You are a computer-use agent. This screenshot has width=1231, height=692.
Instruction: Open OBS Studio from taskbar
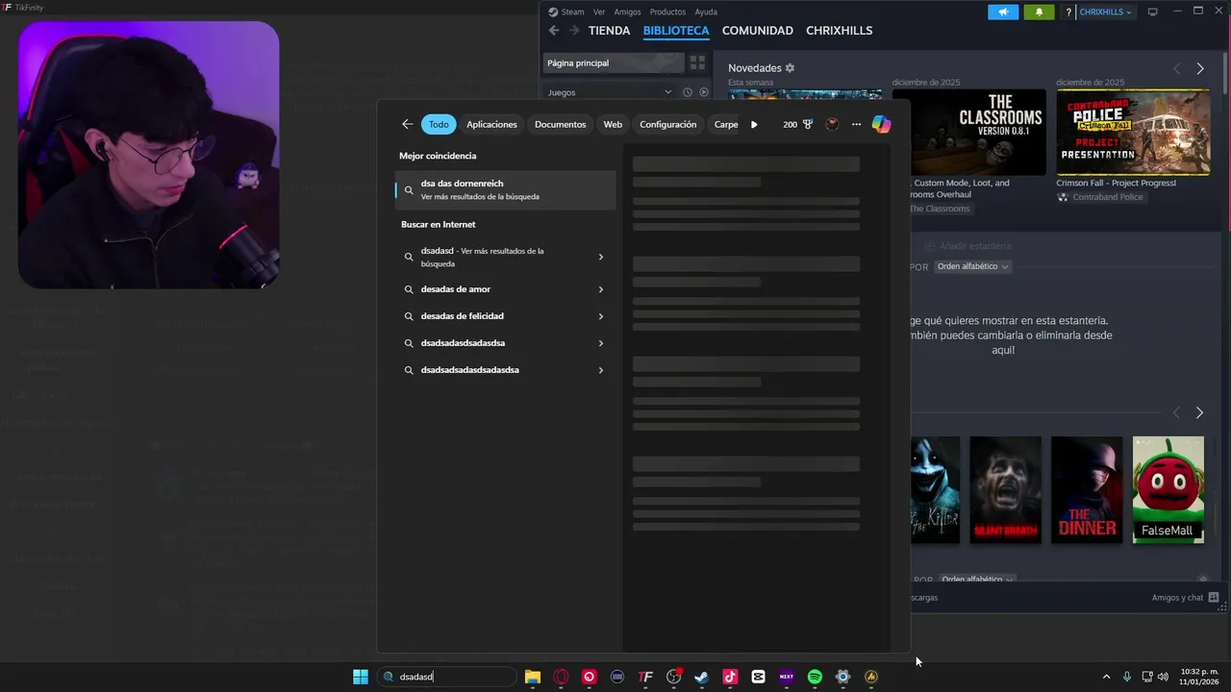click(673, 677)
